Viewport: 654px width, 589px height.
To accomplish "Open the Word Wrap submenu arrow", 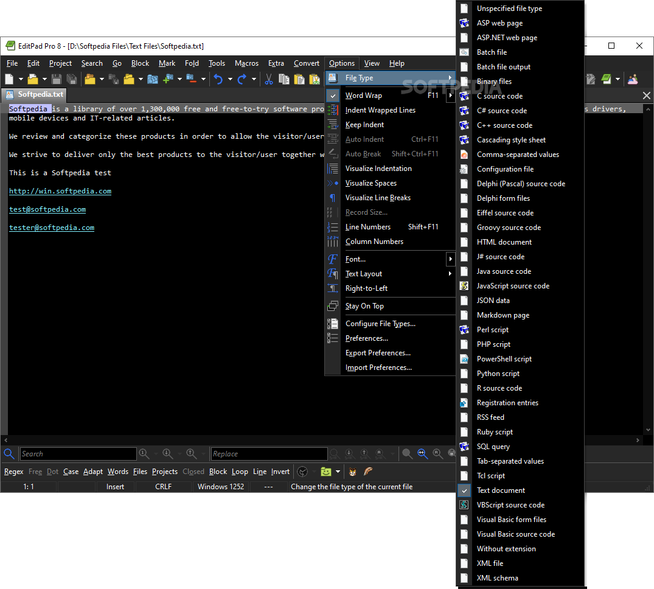I will click(x=450, y=96).
